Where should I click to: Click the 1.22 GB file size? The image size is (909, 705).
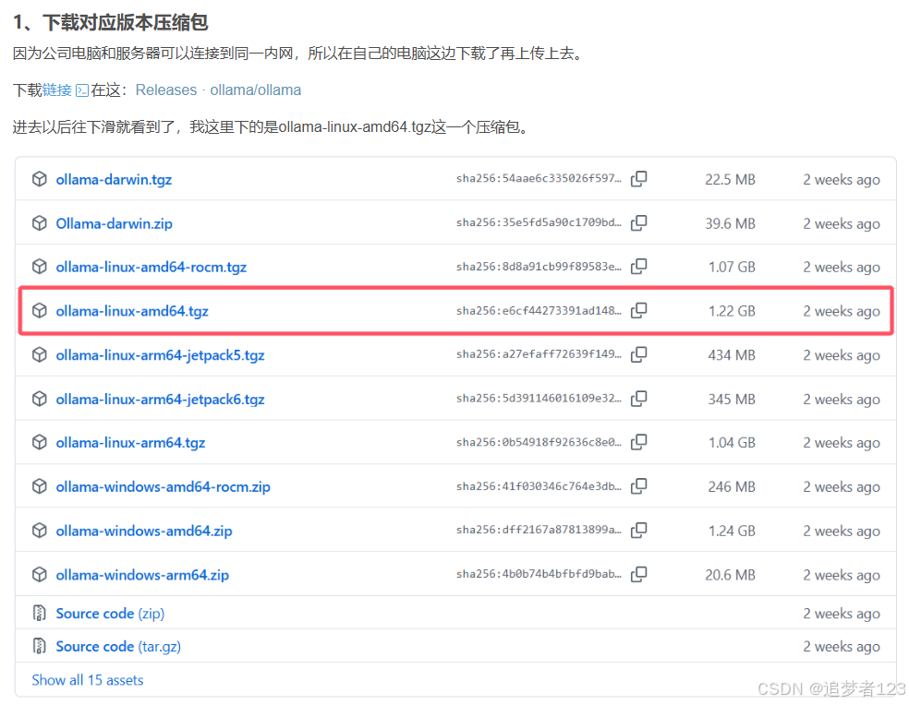(x=732, y=311)
